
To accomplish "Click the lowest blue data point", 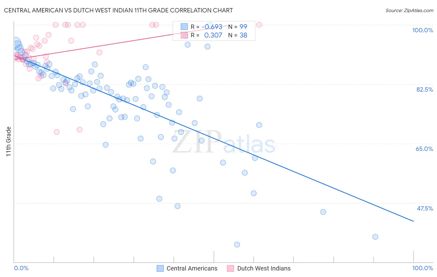I will tap(237, 244).
